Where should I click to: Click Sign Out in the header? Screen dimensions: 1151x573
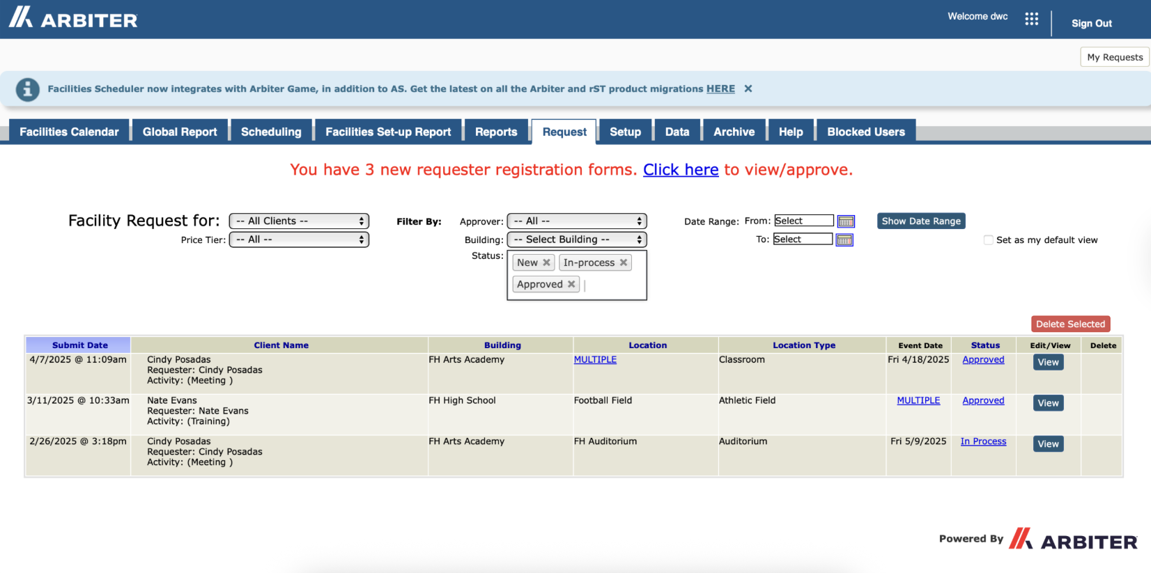point(1091,23)
